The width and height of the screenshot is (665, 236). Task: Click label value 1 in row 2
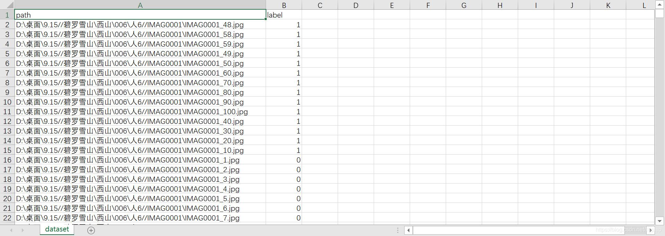pos(284,24)
